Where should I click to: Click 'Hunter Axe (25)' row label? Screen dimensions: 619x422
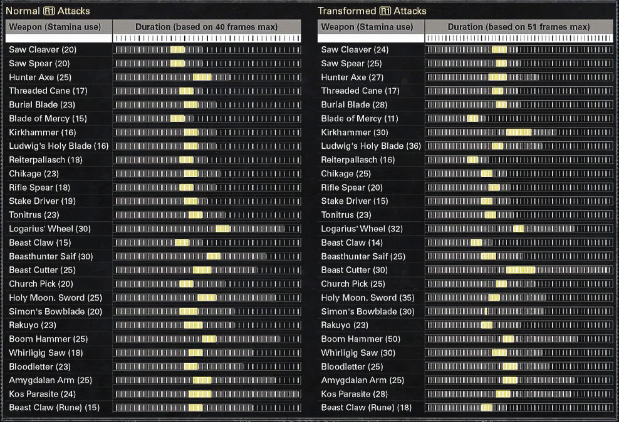pyautogui.click(x=40, y=78)
